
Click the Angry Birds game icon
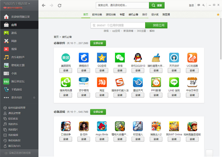tap(102, 126)
